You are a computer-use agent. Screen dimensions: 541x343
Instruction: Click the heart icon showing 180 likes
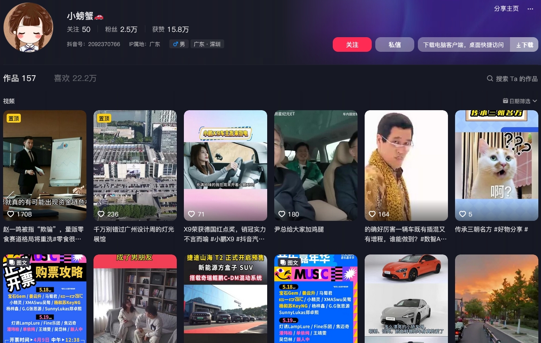282,214
